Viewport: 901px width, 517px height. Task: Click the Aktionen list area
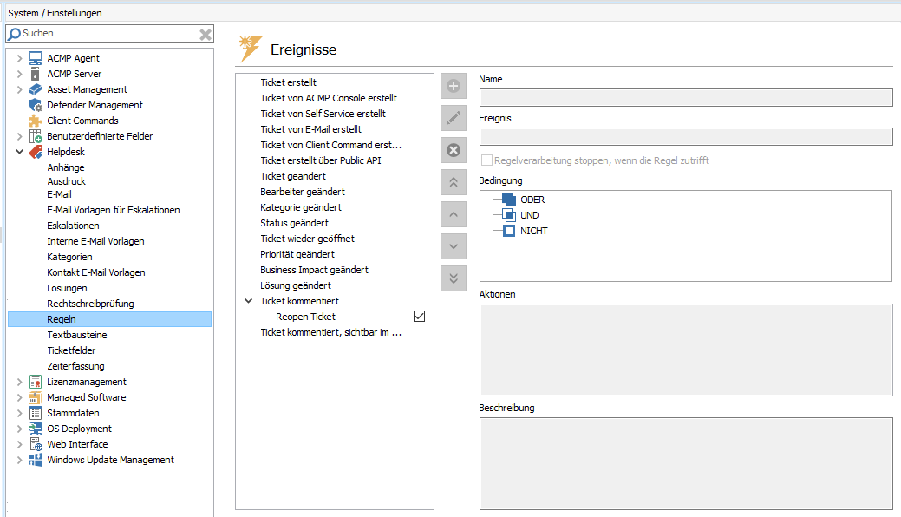686,350
